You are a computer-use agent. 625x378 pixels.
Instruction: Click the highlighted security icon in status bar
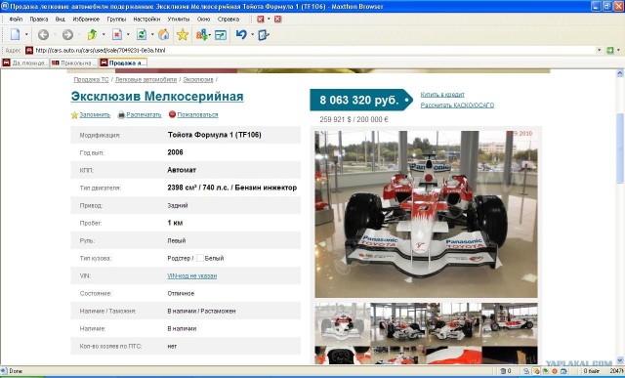536,371
